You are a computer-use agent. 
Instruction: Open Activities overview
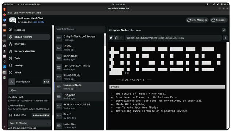pyautogui.click(x=8, y=4)
